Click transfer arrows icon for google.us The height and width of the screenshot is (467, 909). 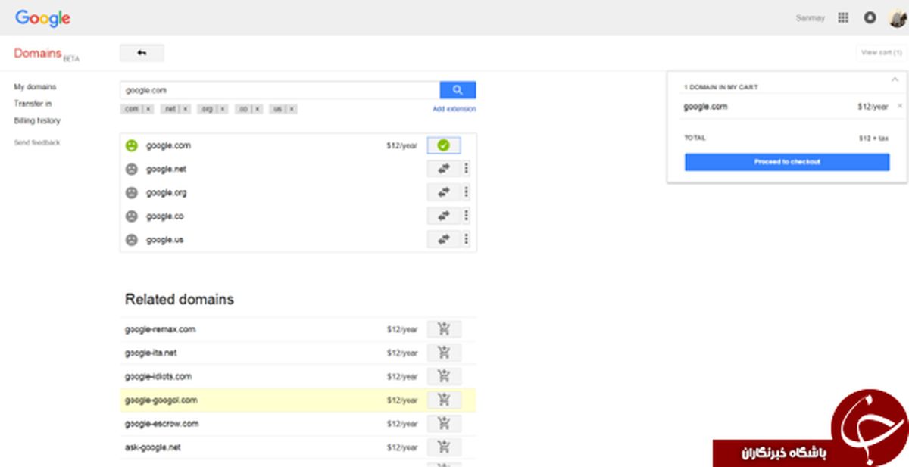tap(444, 240)
